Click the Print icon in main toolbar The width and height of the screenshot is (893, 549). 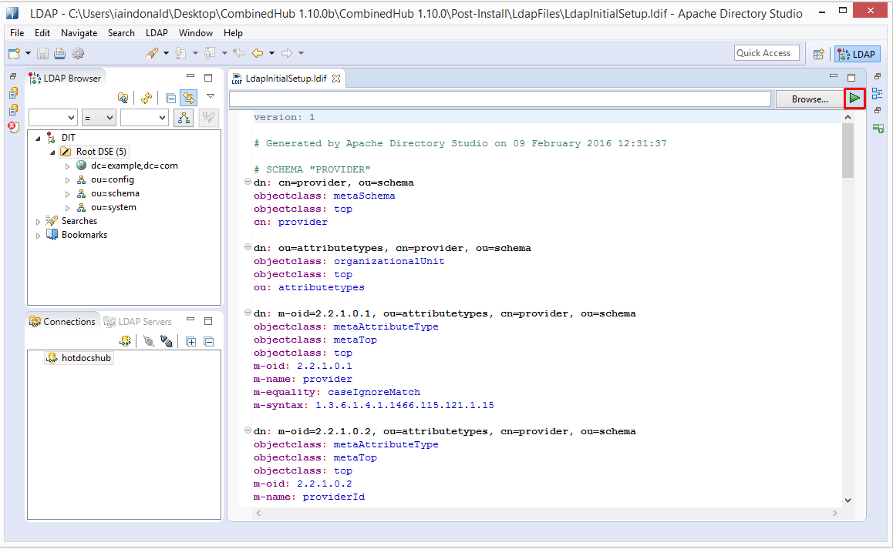(59, 53)
